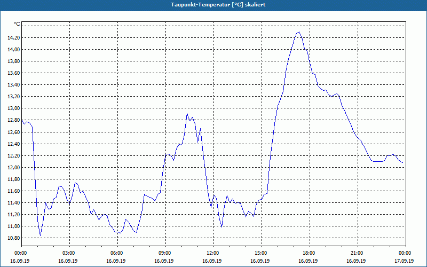The image size is (427, 267).
Task: Click the '°C' unit label on the y-axis
Action: tap(17, 24)
